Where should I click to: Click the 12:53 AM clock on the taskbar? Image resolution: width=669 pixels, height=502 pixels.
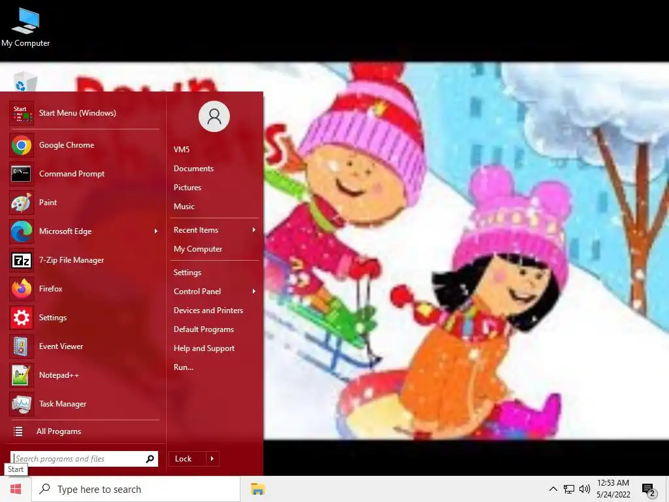[x=613, y=483]
